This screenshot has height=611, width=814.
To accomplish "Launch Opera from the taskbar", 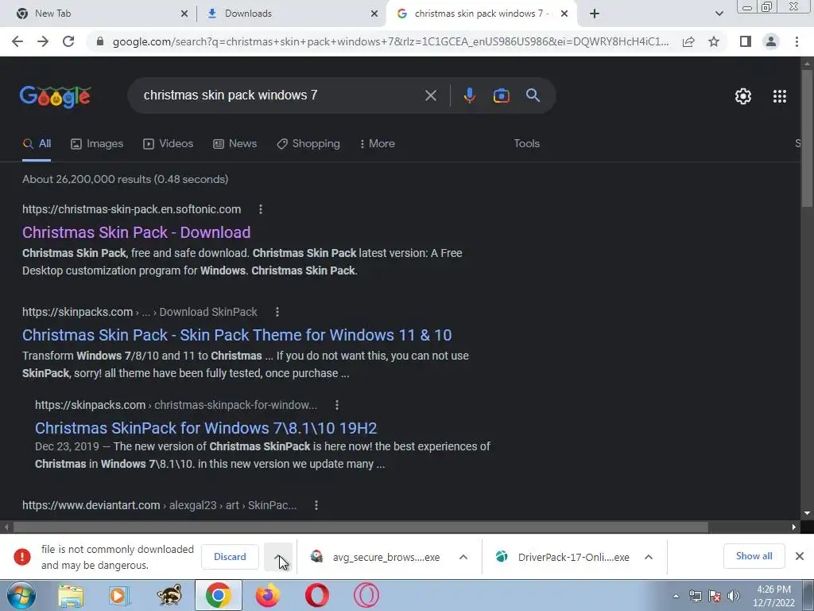I will point(316,596).
